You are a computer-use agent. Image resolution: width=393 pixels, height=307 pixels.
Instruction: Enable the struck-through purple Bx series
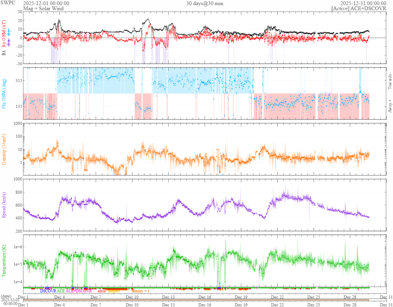click(9, 42)
